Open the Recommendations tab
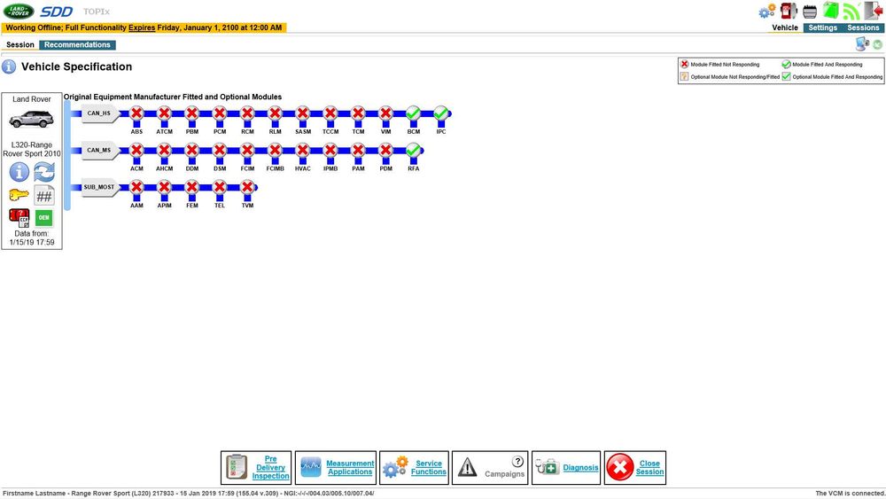Screen dimensions: 886x499 tap(77, 44)
